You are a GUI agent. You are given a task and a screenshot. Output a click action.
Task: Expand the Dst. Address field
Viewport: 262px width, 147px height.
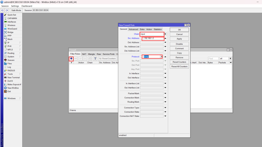click(165, 43)
